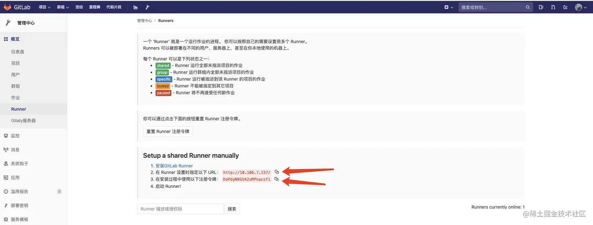Click the 部署密钥 key icon

(6, 205)
